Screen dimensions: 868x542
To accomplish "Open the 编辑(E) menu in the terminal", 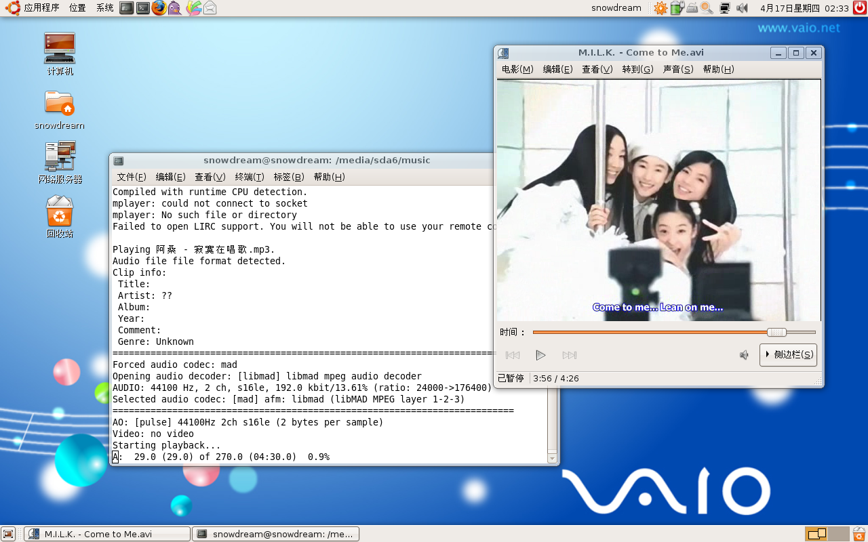I will 170,177.
